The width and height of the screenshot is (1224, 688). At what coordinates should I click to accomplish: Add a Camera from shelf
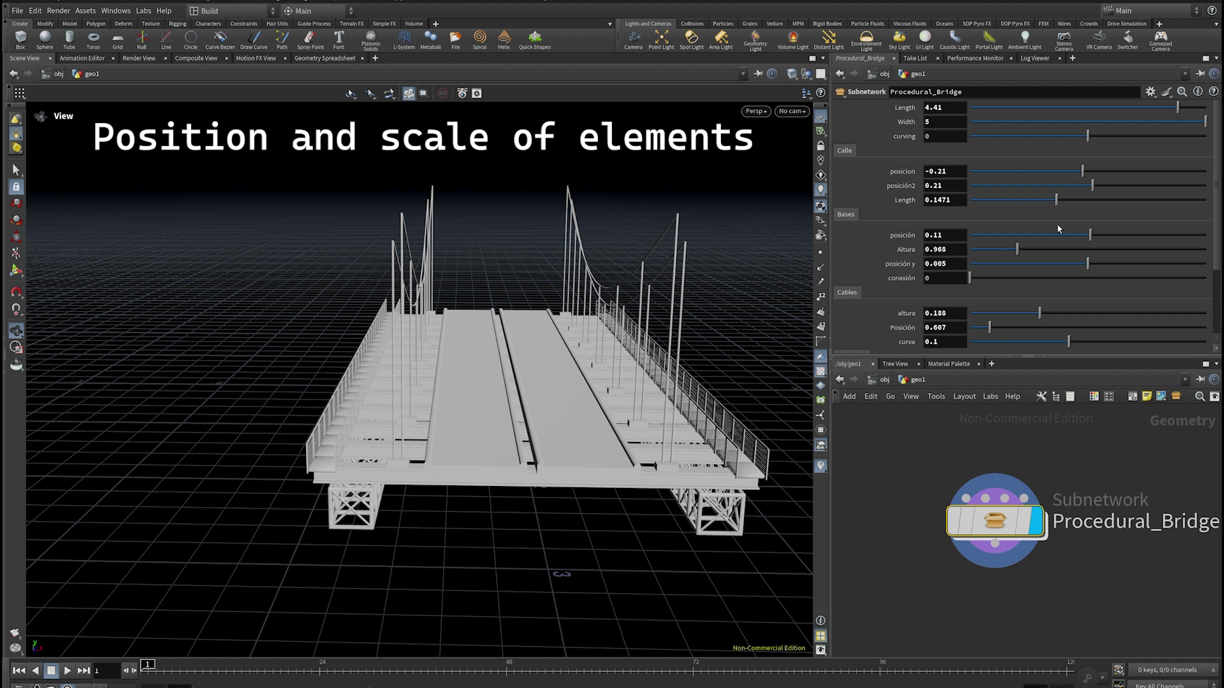633,39
